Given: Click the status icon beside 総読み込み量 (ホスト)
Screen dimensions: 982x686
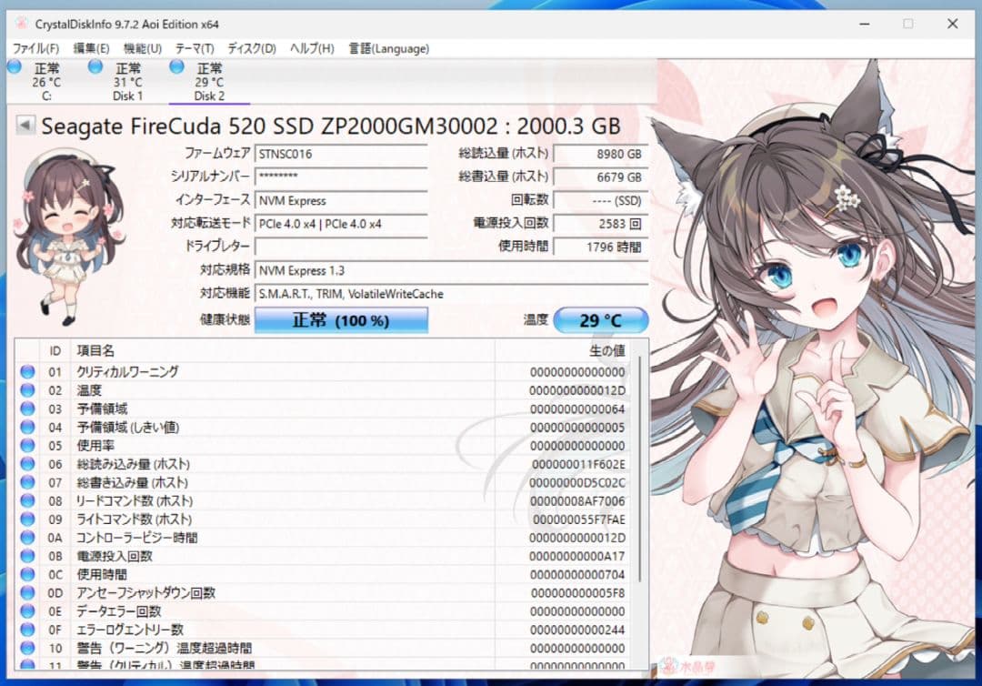Looking at the screenshot, I should click(25, 464).
